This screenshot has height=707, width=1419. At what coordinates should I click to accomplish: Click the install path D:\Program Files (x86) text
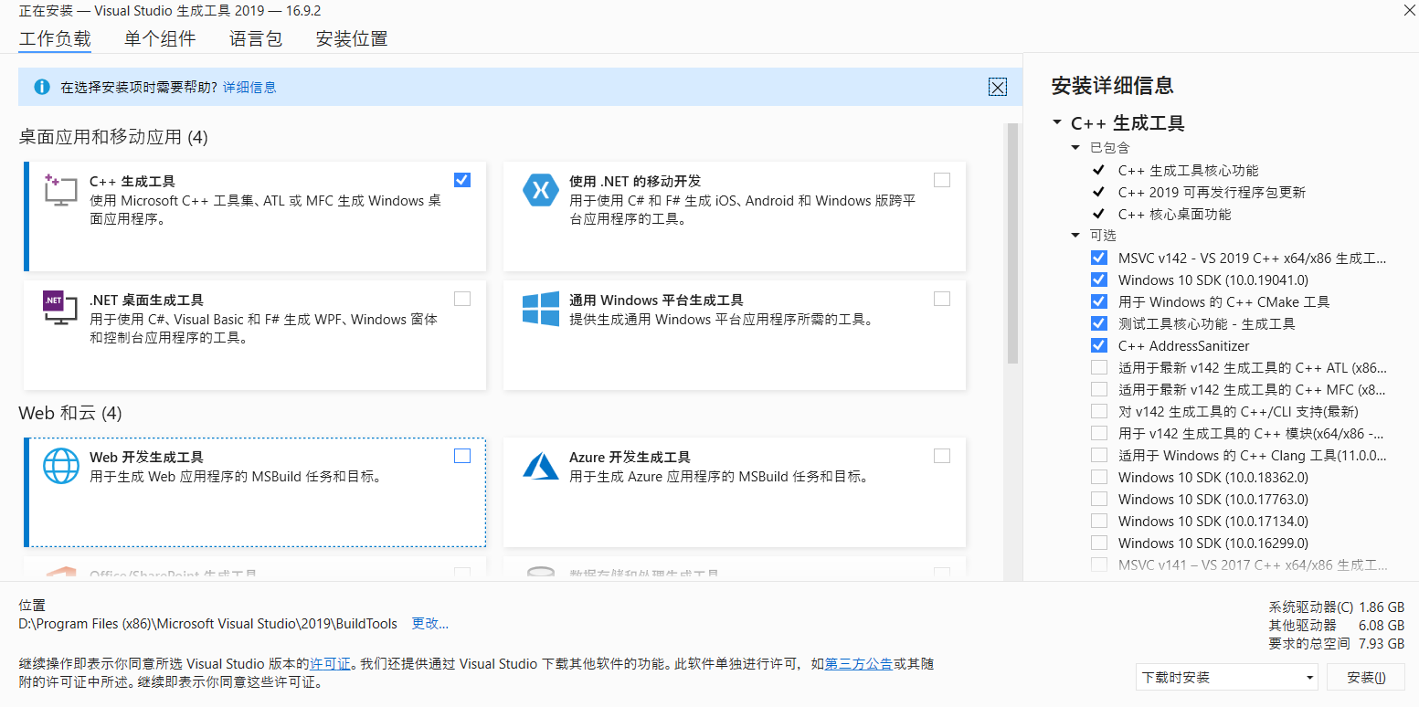208,624
